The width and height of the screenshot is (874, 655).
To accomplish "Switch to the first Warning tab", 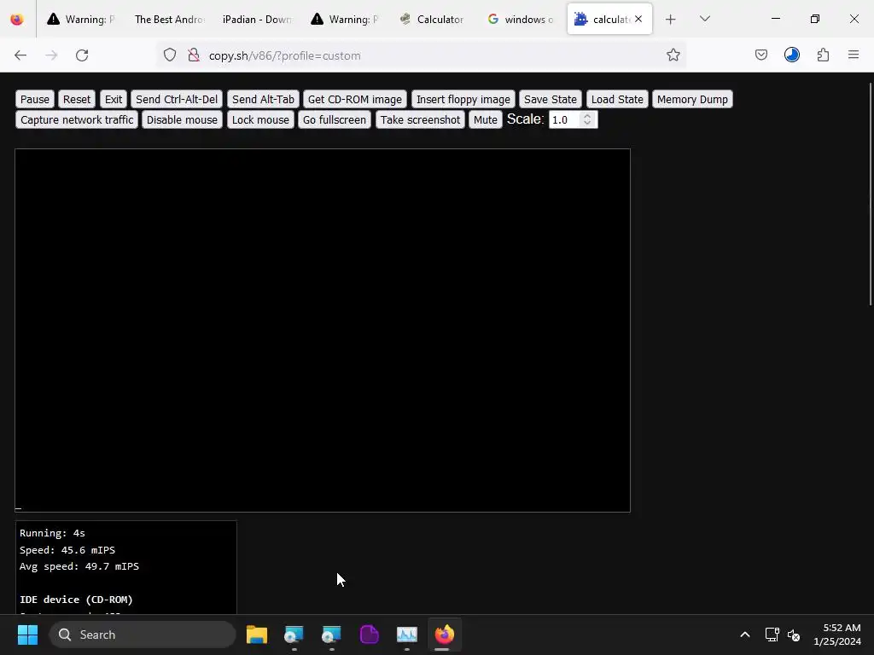I will 81,20.
